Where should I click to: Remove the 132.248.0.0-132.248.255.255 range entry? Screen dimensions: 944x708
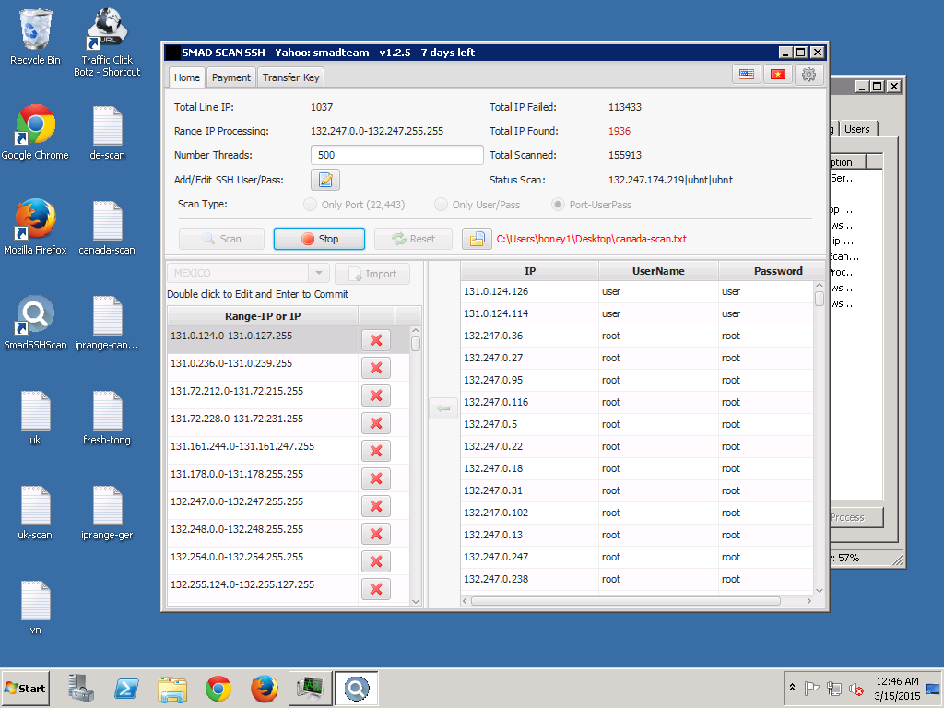376,534
